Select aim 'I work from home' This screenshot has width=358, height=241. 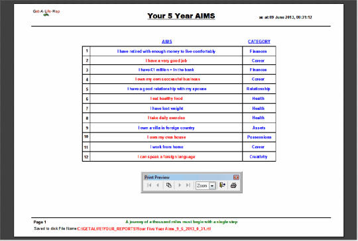(166, 147)
